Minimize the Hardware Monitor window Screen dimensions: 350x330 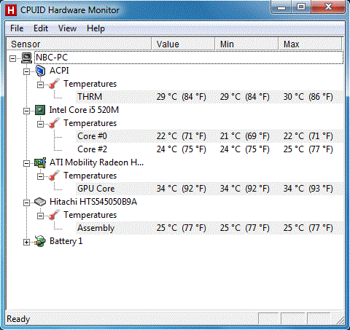281,7
